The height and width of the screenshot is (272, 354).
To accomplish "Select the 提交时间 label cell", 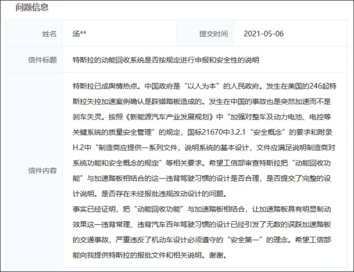I will pyautogui.click(x=205, y=34).
